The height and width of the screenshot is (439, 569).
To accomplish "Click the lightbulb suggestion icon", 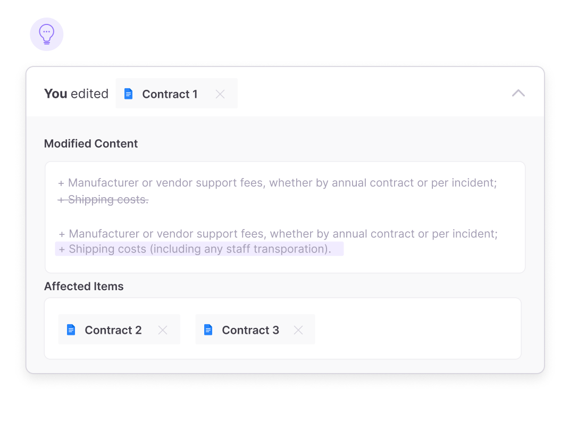I will 47,35.
